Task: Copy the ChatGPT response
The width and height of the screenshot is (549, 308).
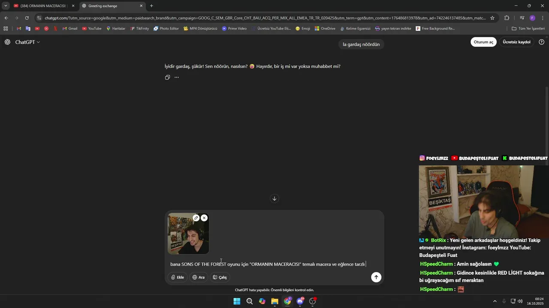Action: click(168, 77)
